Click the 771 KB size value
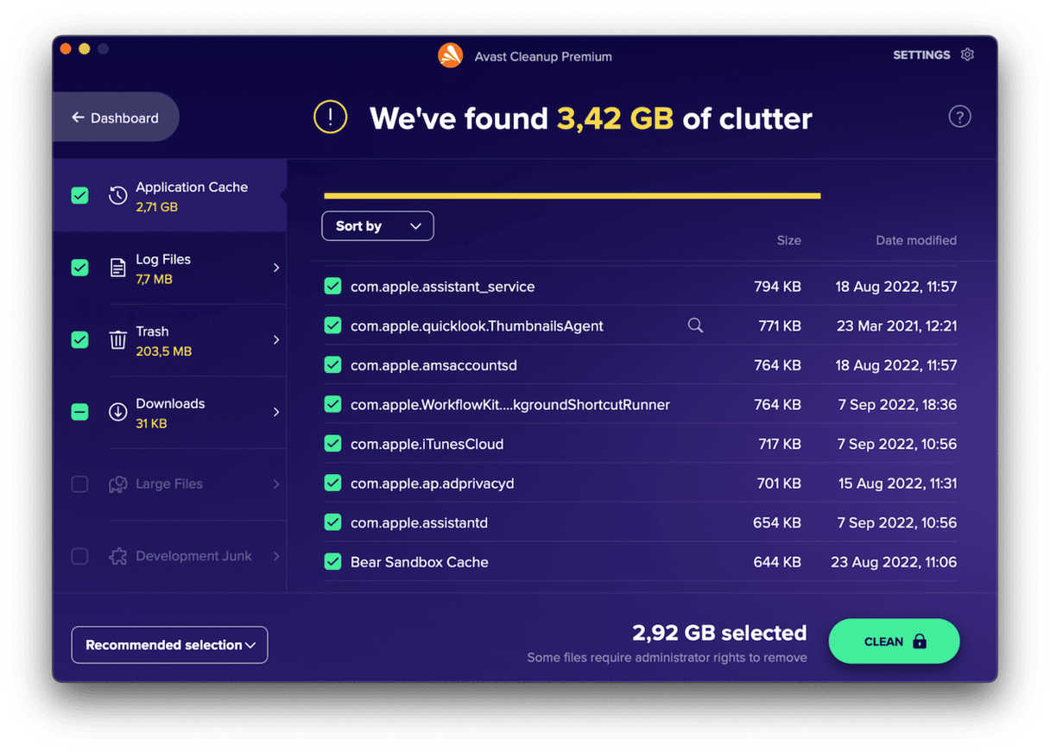 point(779,325)
